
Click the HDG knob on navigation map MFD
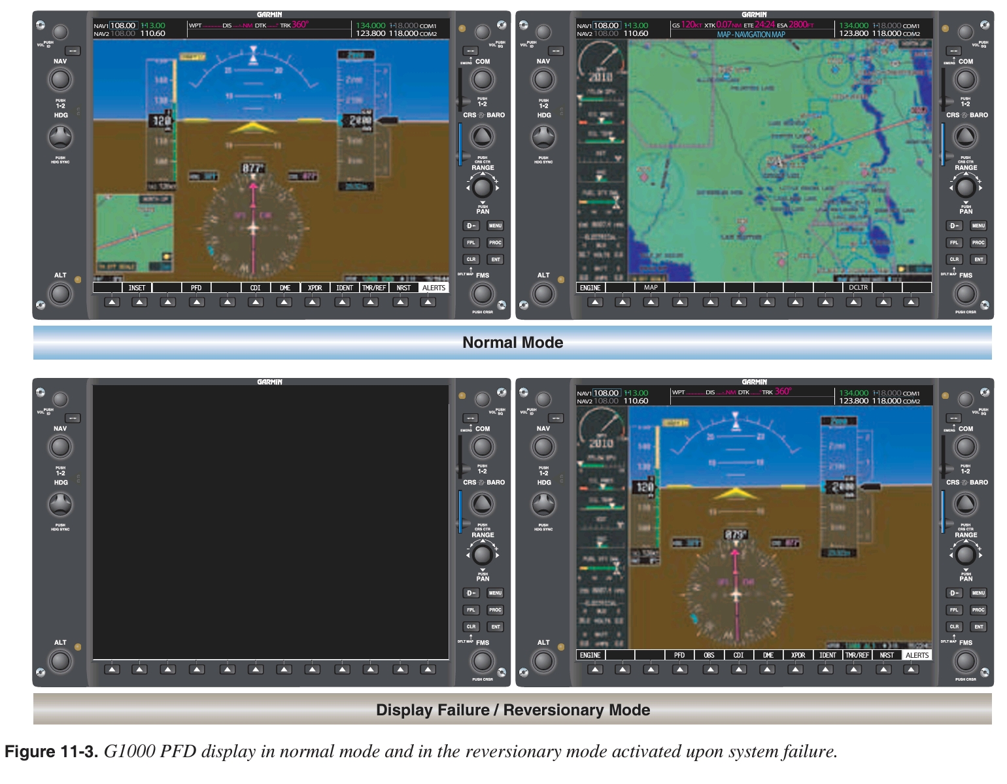(x=543, y=137)
